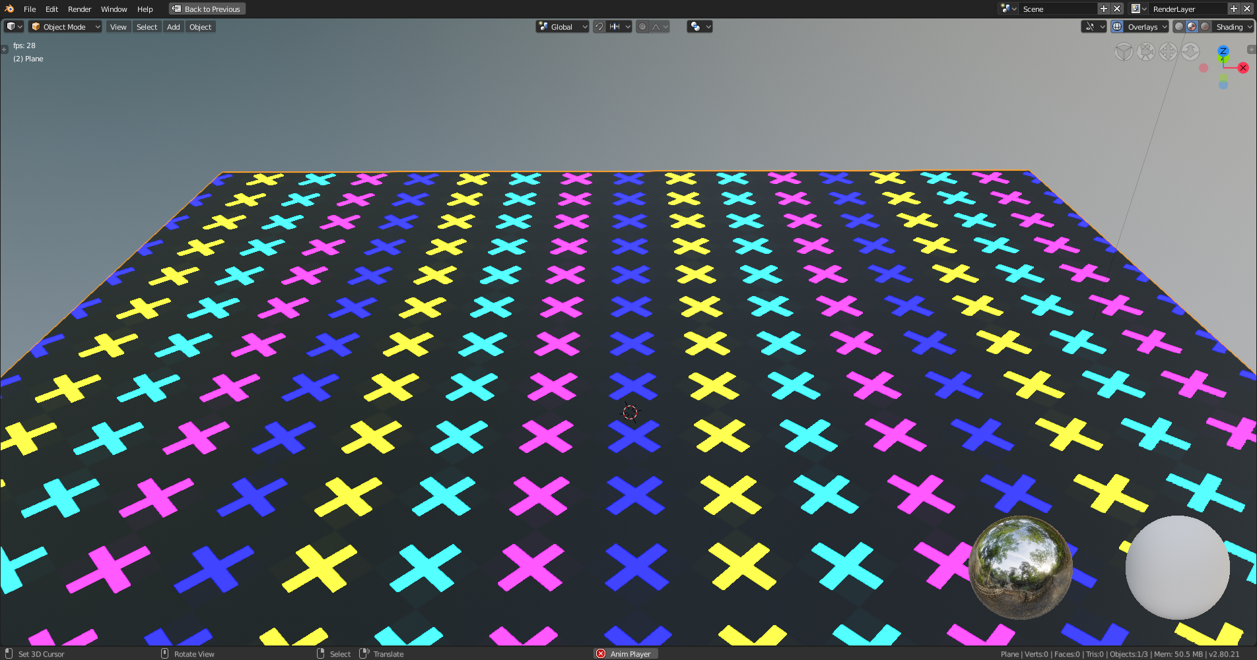Screen dimensions: 1257x660
Task: Switch to Solid shading mode
Action: coord(1179,27)
